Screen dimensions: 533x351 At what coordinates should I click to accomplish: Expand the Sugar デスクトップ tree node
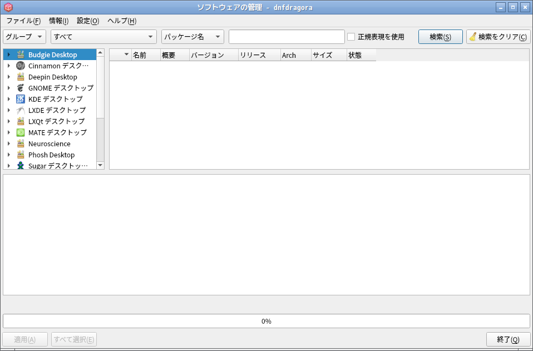pyautogui.click(x=9, y=166)
